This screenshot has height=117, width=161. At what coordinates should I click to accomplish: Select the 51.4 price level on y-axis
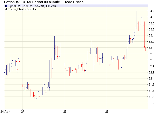point(152,97)
